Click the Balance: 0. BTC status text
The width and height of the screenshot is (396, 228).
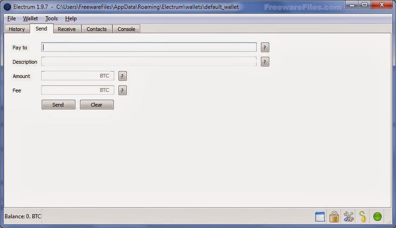[23, 216]
